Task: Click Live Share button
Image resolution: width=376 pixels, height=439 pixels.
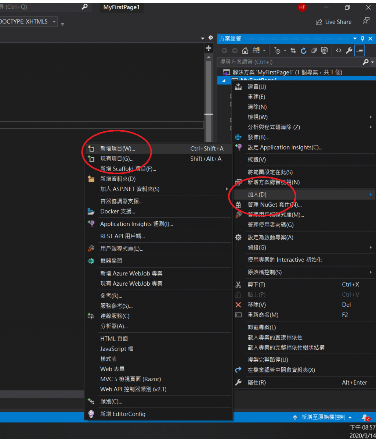Action: [333, 22]
